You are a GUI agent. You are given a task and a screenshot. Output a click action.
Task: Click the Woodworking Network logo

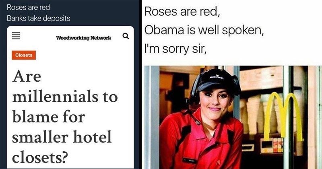pyautogui.click(x=84, y=38)
